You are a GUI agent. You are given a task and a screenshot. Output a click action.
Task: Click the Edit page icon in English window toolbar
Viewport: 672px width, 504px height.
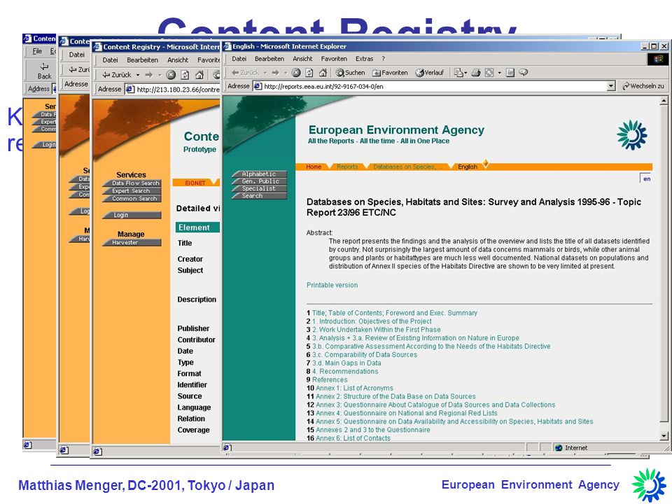[x=510, y=72]
